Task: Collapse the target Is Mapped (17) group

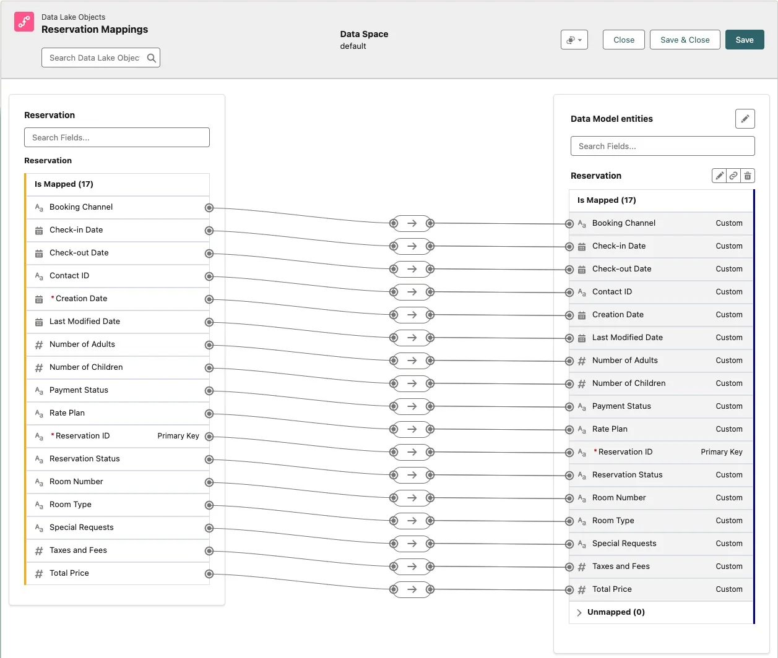Action: 607,200
